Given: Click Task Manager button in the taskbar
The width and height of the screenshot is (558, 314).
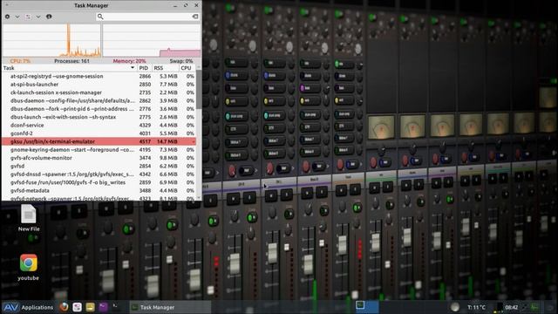Looking at the screenshot, I should click(170, 307).
